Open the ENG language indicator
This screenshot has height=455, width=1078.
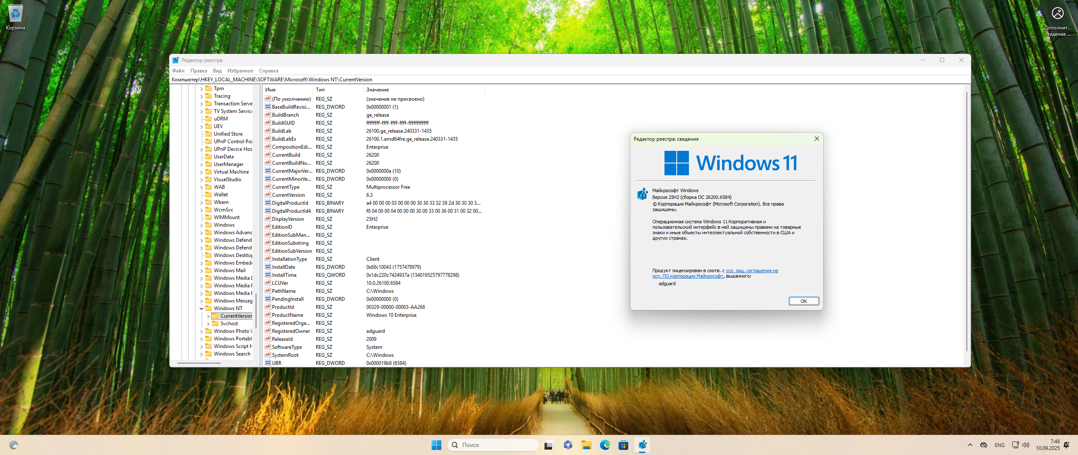click(999, 445)
